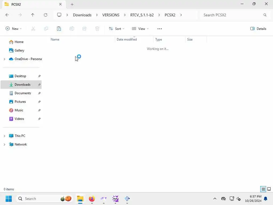Click the taskbar Search box
This screenshot has height=205, width=273.
pos(45,199)
